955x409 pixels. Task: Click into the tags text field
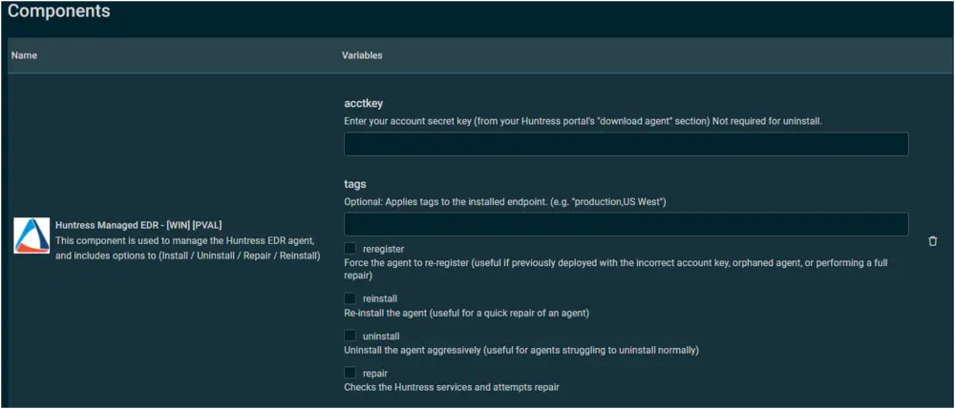(x=626, y=224)
